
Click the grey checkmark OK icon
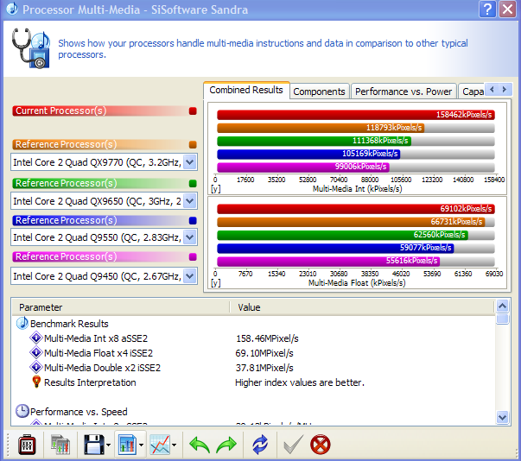[x=294, y=445]
